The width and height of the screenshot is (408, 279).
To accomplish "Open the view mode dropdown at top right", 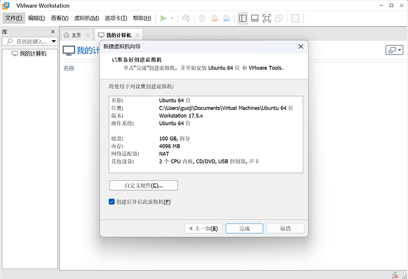I will 394,50.
